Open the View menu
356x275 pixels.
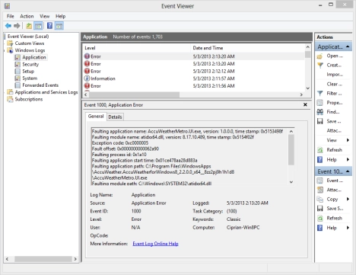45,16
